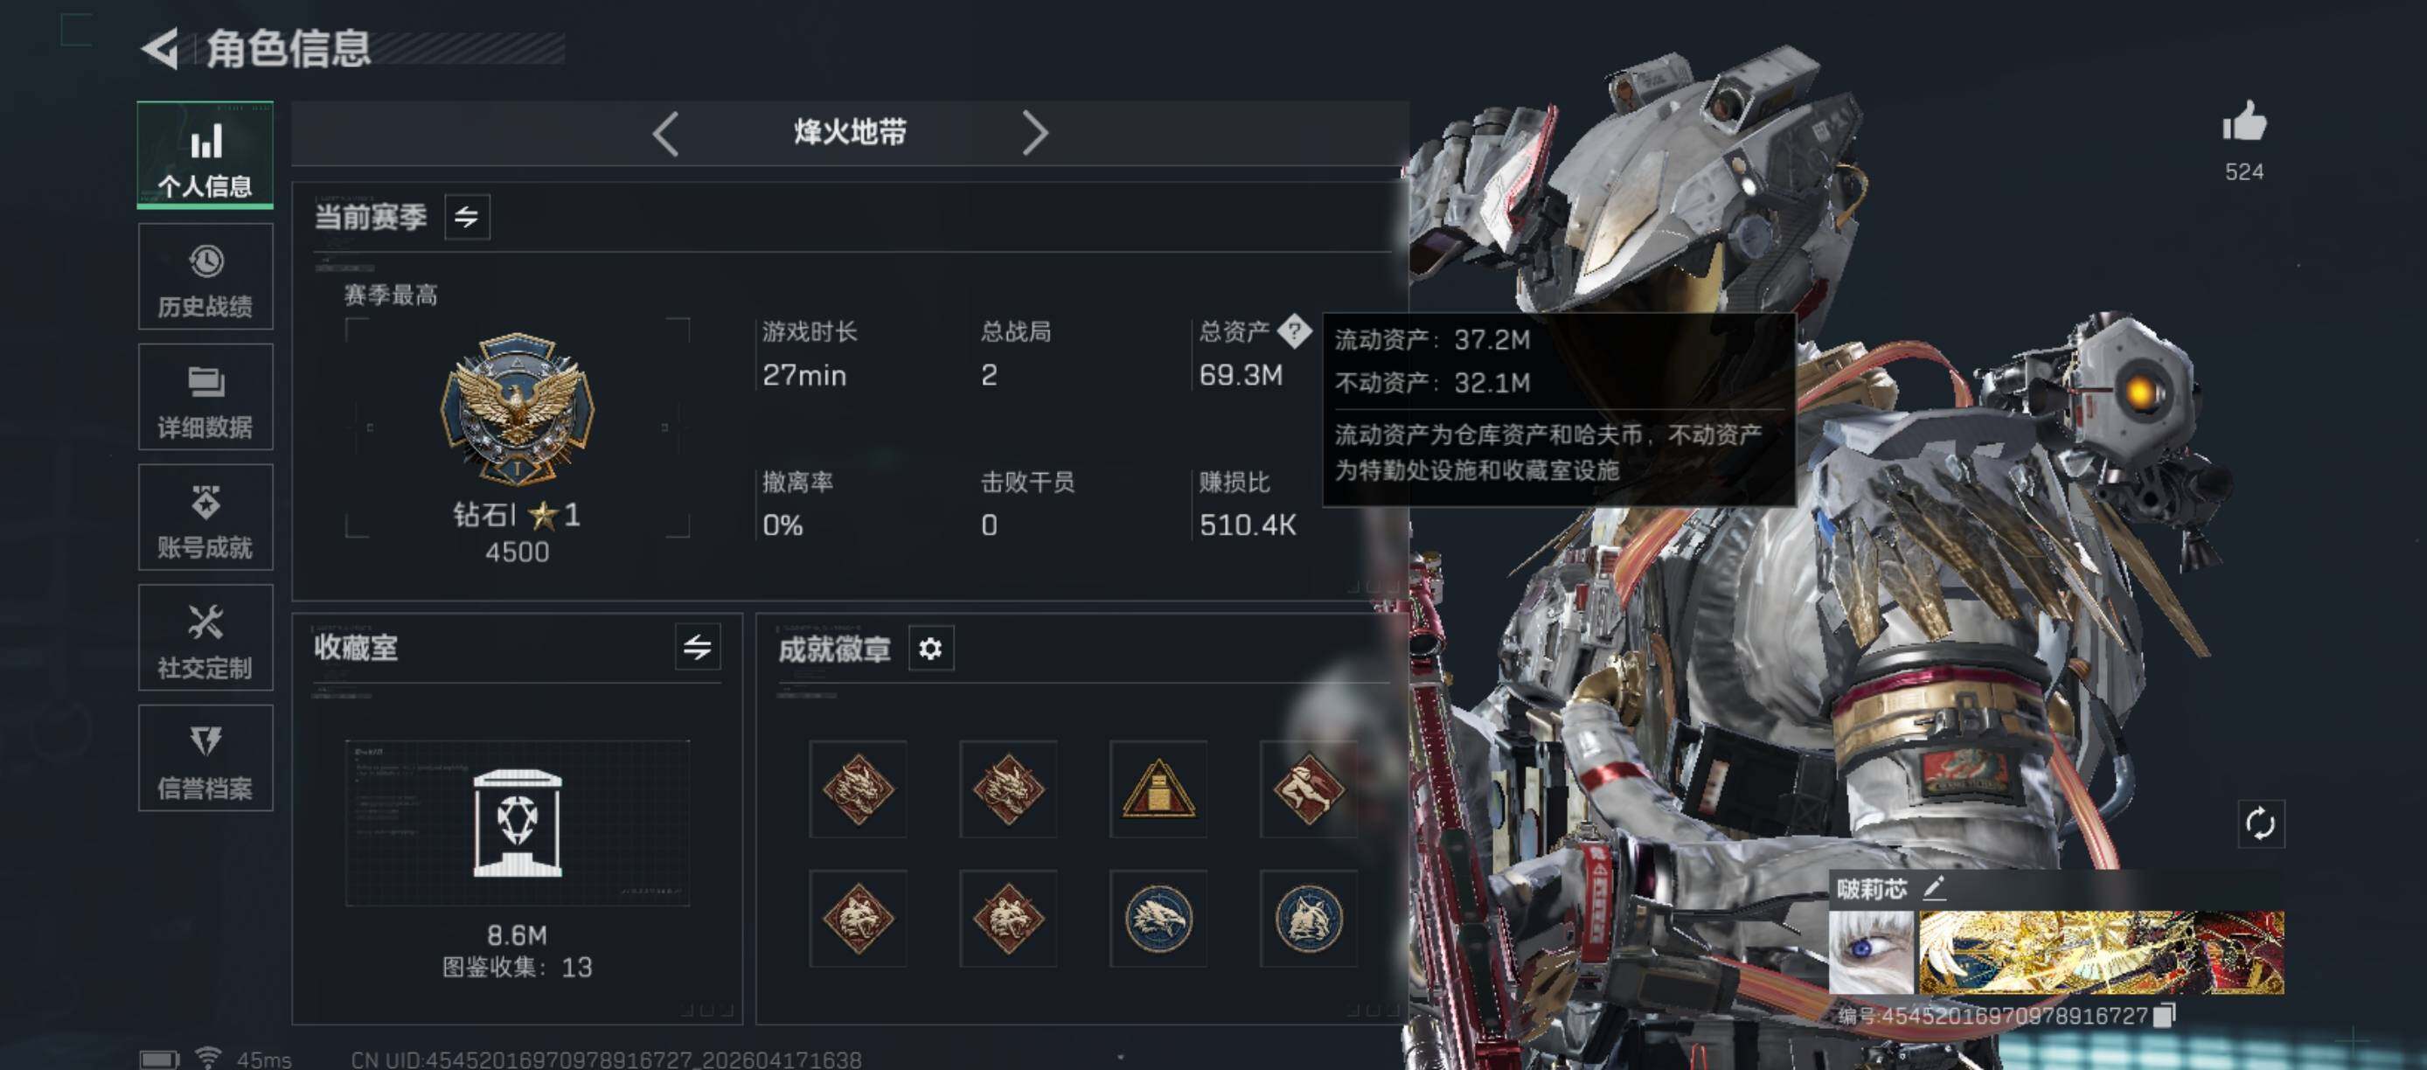
Task: Click the golden triangle achievement badge
Action: [1158, 789]
